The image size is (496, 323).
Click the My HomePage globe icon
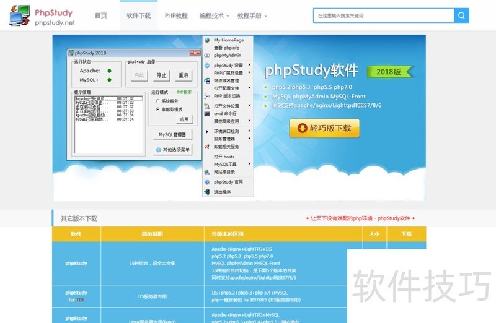[x=207, y=40]
